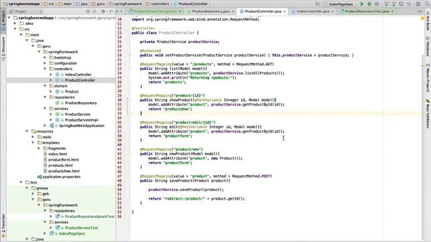Expand folded setProductService method at line 18
This screenshot has width=431, height=242.
pos(130,55)
